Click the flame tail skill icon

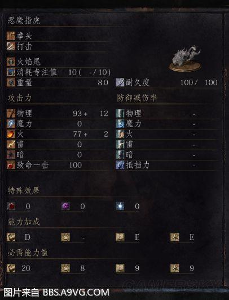[x=11, y=62]
